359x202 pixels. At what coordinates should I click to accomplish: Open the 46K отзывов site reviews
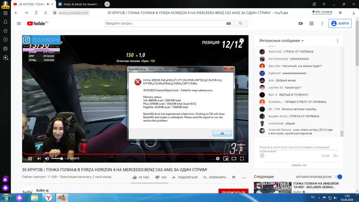[322, 12]
